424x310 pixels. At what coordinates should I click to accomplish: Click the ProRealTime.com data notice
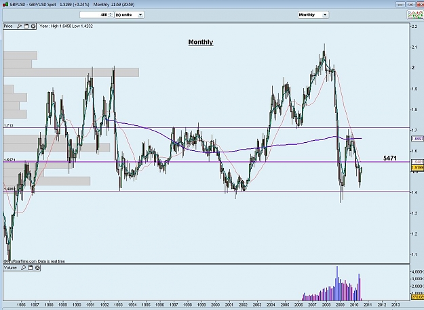pos(35,261)
